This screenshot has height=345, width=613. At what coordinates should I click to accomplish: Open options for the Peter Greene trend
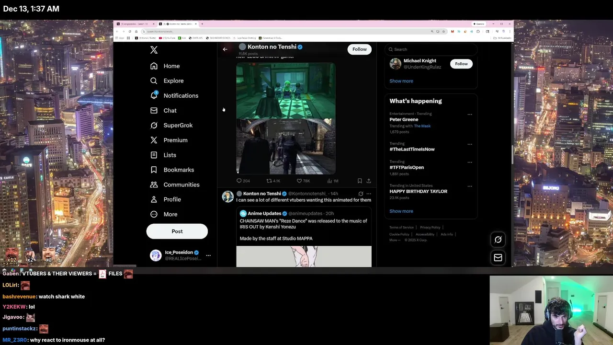470,115
